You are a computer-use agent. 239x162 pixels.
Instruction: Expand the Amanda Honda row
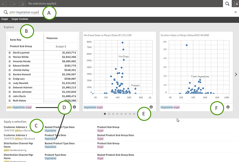pyautogui.click(x=10, y=61)
